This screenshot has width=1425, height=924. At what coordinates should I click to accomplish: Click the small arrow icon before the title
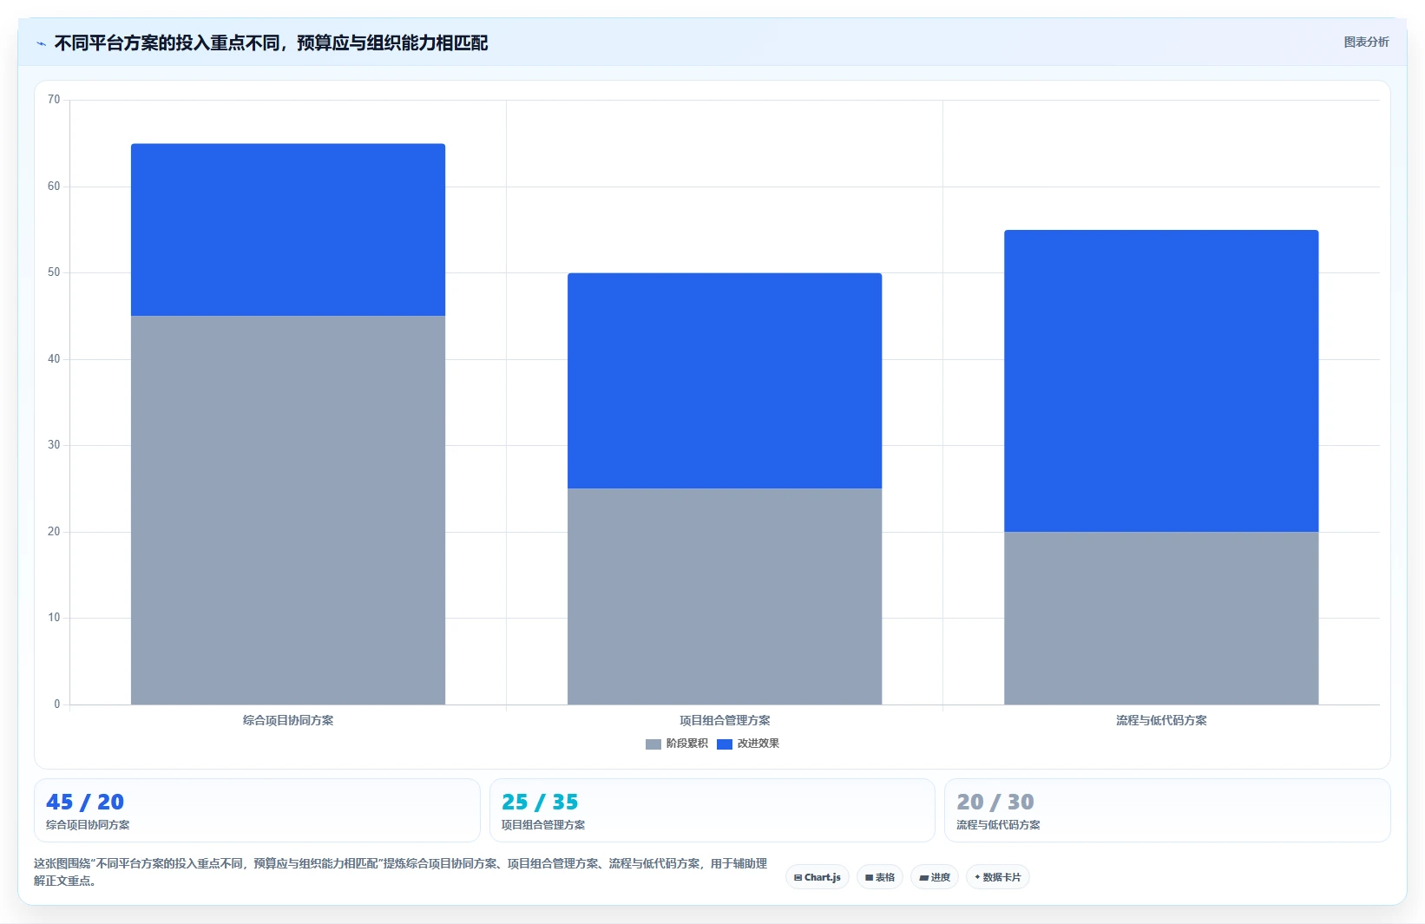coord(41,43)
